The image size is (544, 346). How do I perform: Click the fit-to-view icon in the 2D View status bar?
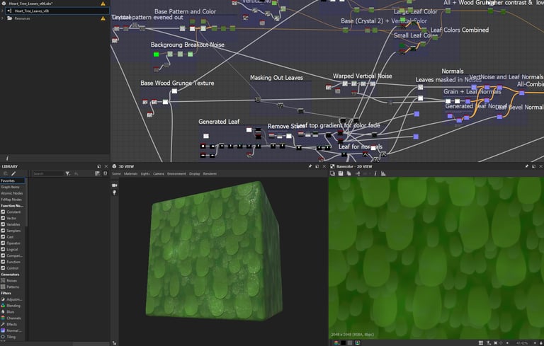coord(496,343)
